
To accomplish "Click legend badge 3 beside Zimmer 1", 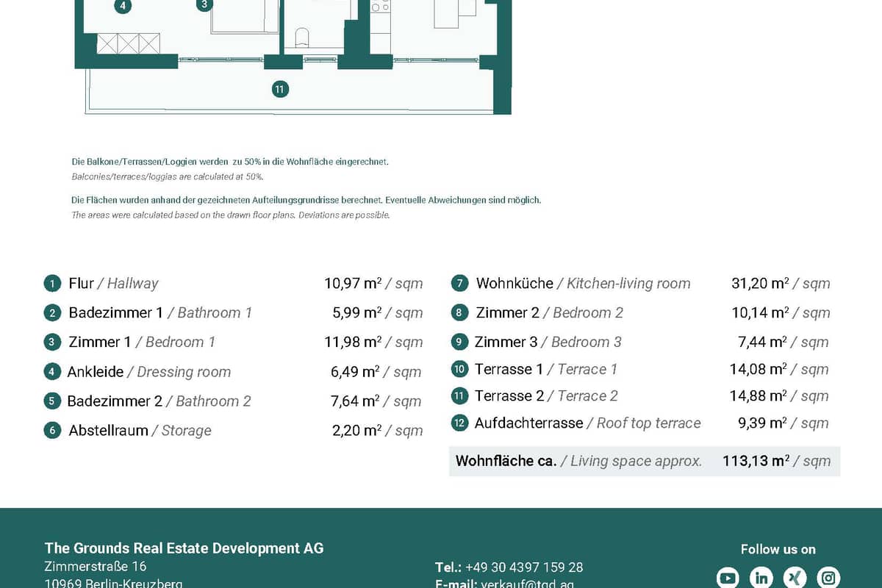I will 52,343.
